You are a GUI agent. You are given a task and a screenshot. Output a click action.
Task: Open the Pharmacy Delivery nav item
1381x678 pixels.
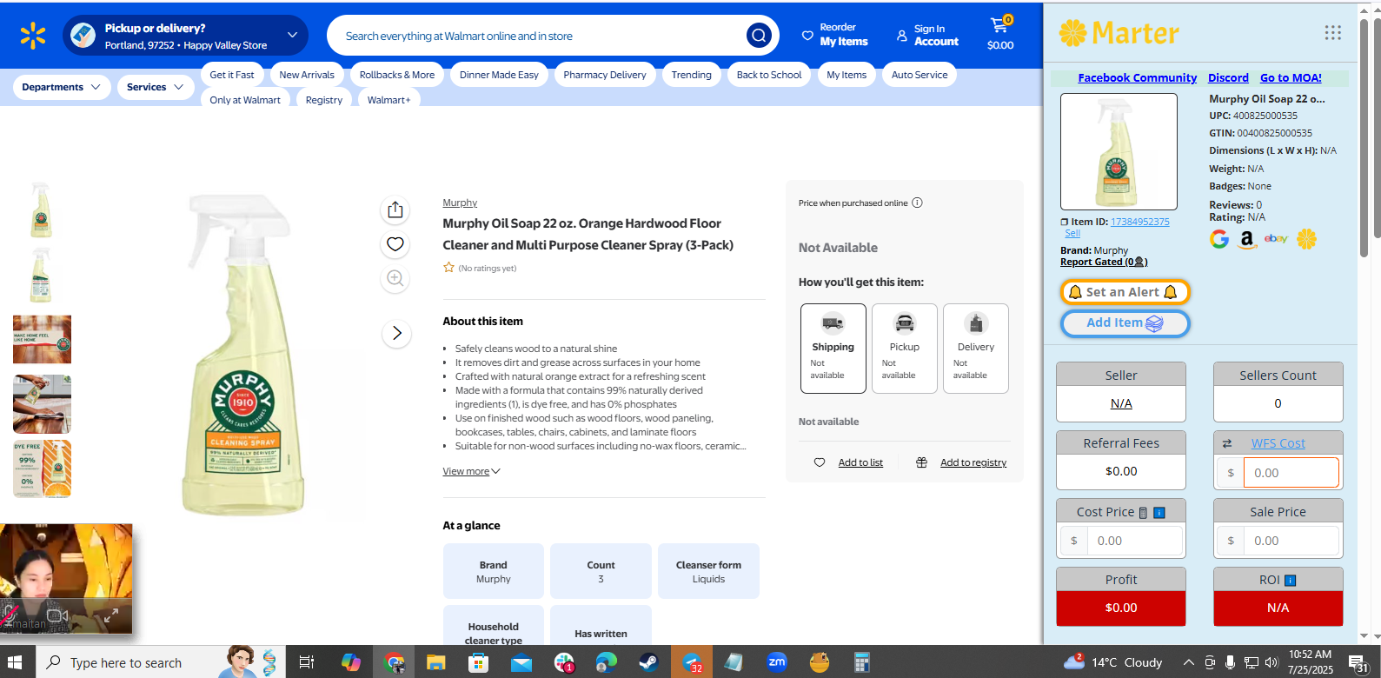604,75
